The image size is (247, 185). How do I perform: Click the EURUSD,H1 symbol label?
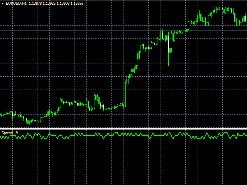pos(16,3)
